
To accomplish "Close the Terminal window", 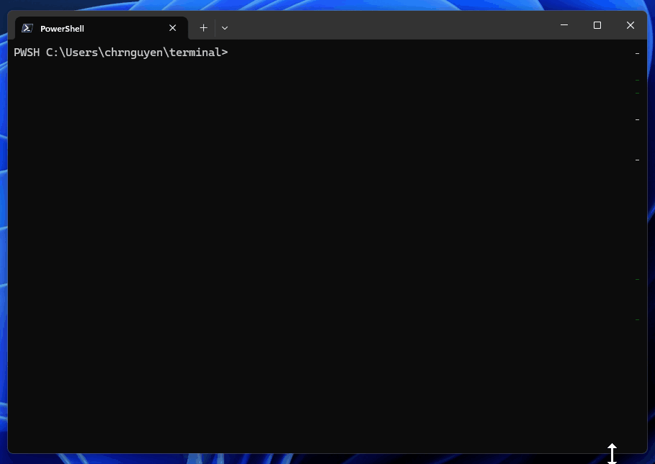I will click(x=631, y=25).
